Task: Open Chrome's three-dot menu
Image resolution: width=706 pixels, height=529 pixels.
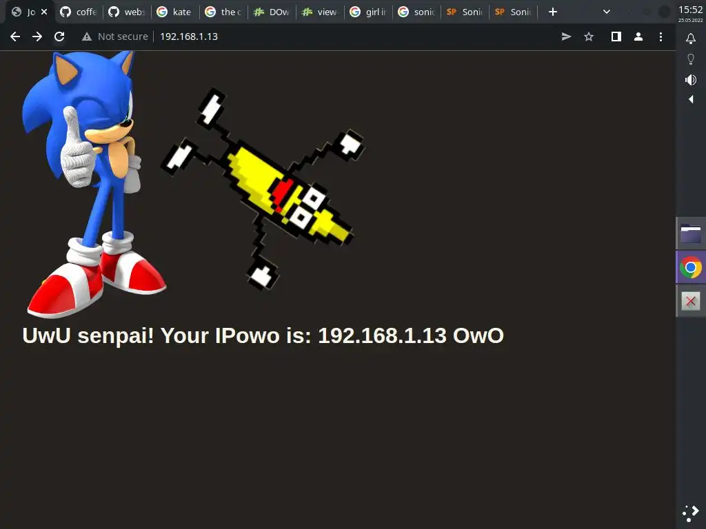Action: (x=660, y=37)
